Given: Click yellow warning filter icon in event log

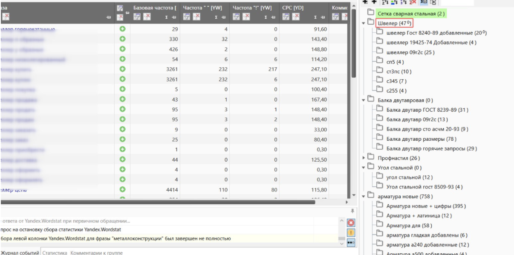Looking at the screenshot, I should point(352,232).
